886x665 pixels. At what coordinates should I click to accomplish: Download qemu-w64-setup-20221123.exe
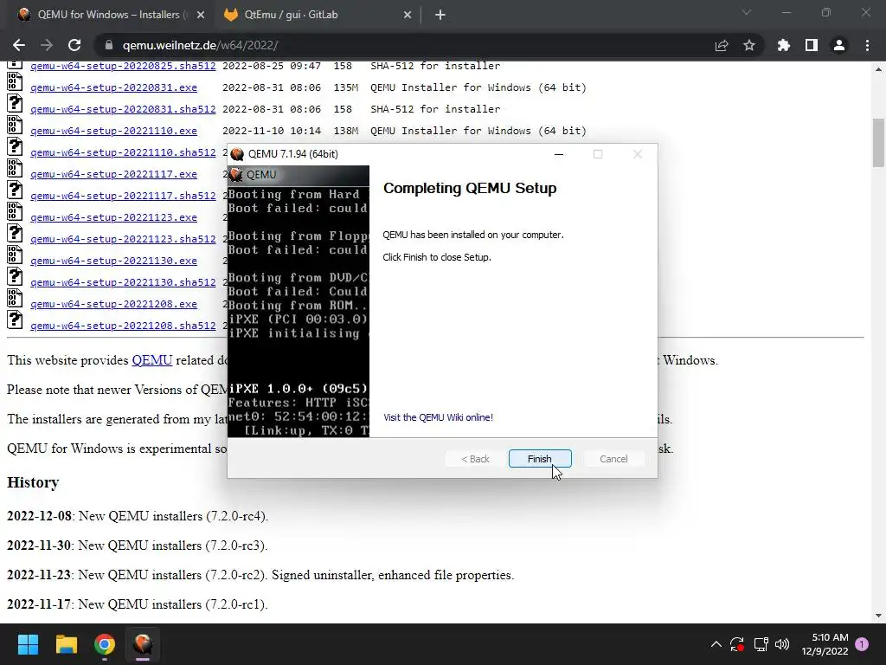[113, 217]
